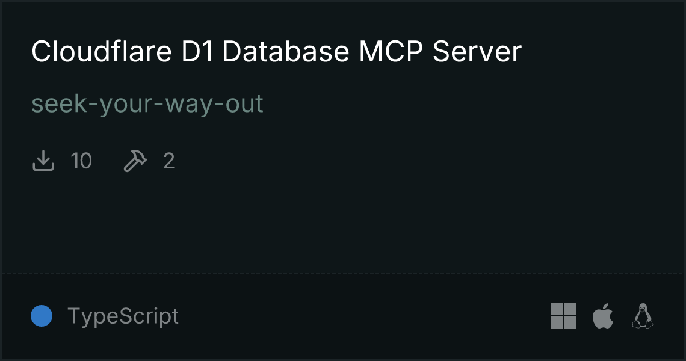
Task: Click the Apple macOS platform icon
Action: [603, 315]
